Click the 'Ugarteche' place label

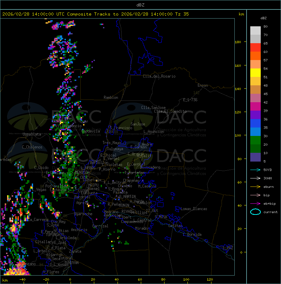[83, 214]
